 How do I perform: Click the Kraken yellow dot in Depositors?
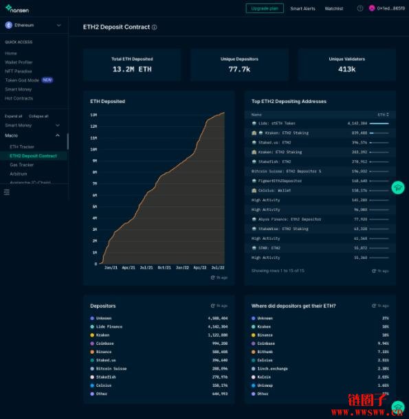92,335
